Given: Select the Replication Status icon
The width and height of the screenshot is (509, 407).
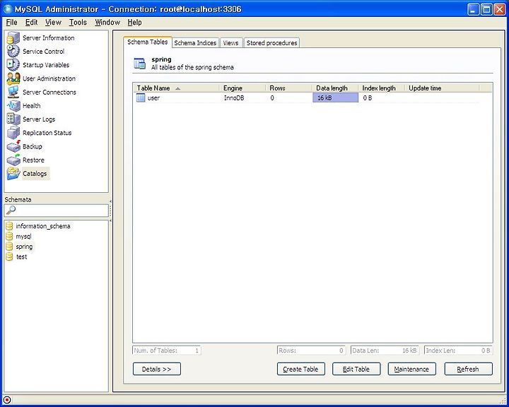Looking at the screenshot, I should tap(13, 133).
